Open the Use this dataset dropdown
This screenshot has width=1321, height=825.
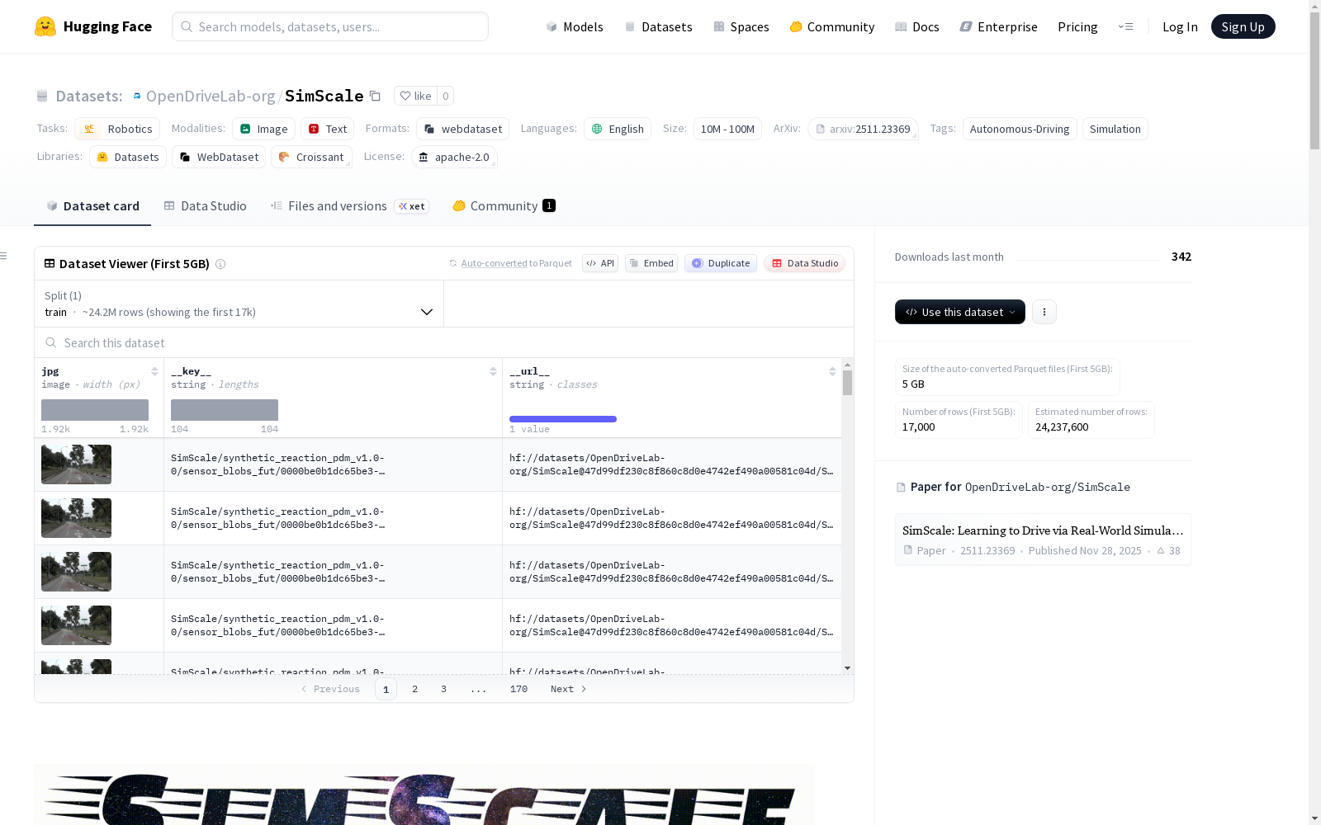[960, 312]
